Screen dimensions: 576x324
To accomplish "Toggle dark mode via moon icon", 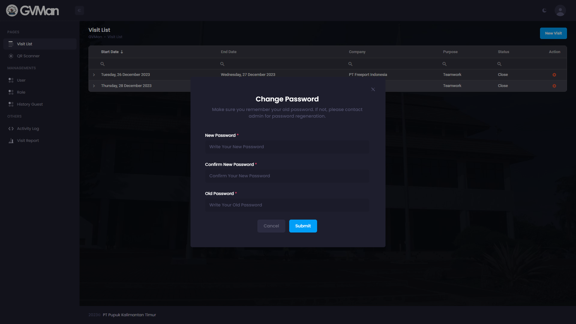I will tap(544, 10).
